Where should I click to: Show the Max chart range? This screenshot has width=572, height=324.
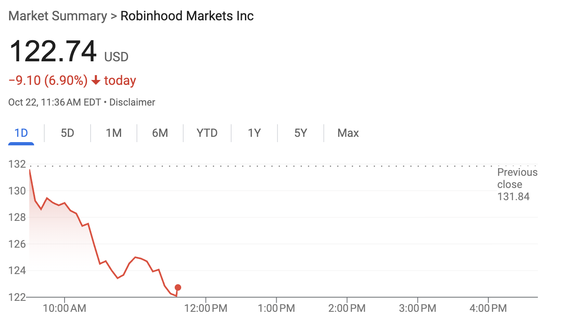point(348,133)
